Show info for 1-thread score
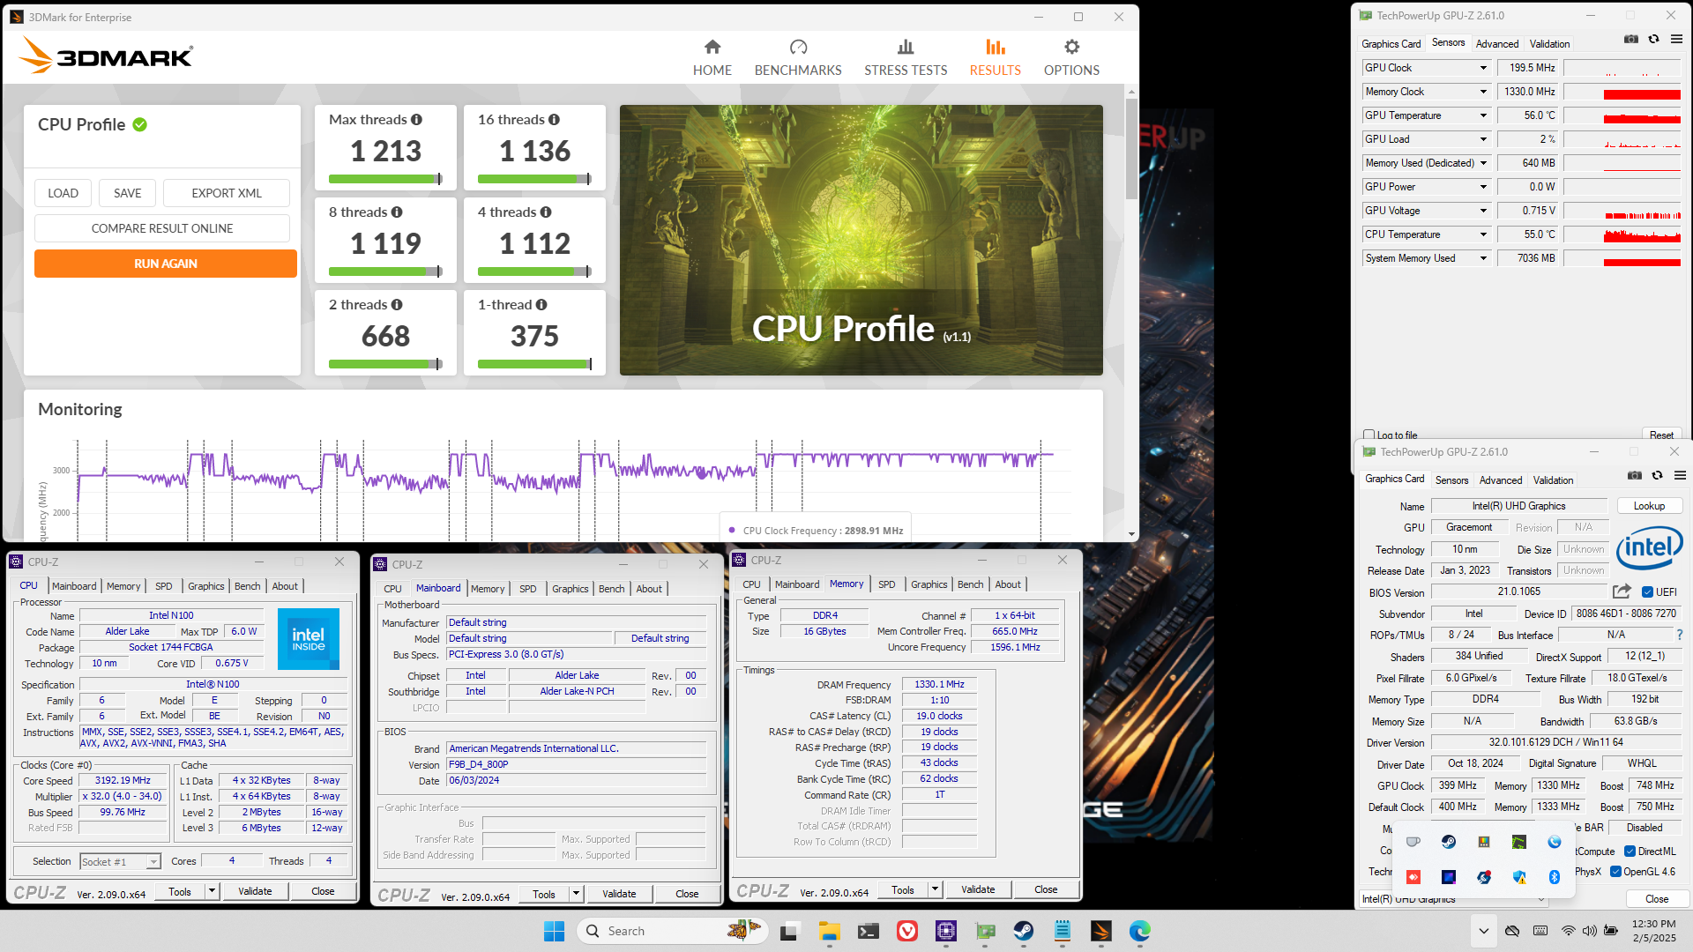 (x=541, y=305)
